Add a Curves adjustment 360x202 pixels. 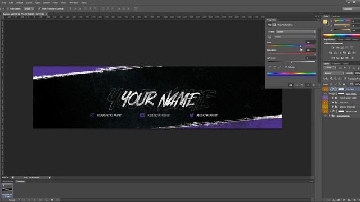pos(343,48)
